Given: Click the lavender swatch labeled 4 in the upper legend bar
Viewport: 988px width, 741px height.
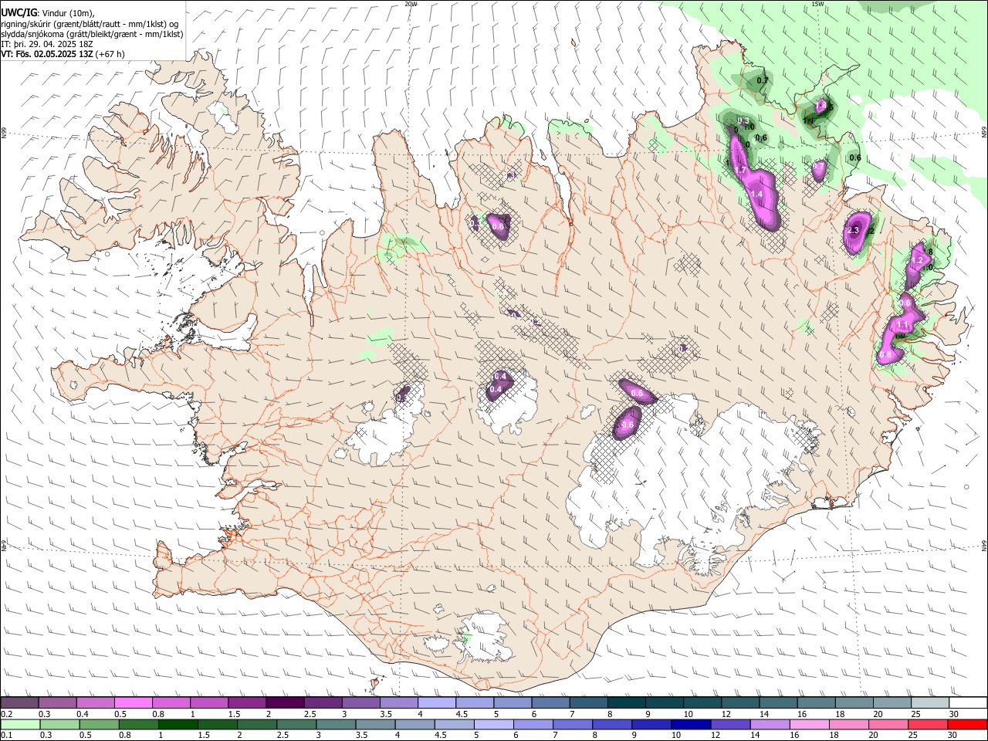Looking at the screenshot, I should (x=437, y=702).
